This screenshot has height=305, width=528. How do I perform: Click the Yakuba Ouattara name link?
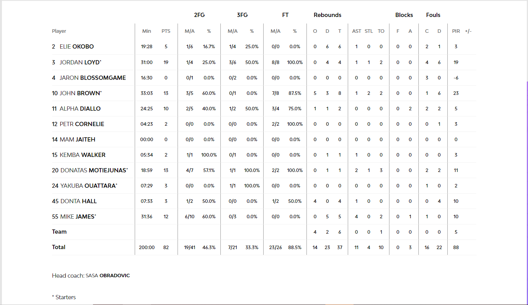[x=88, y=185]
